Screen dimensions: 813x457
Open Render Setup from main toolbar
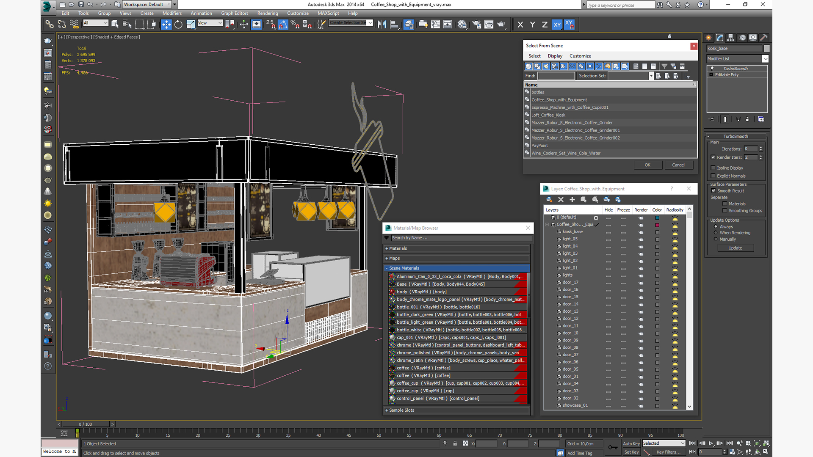pyautogui.click(x=476, y=25)
